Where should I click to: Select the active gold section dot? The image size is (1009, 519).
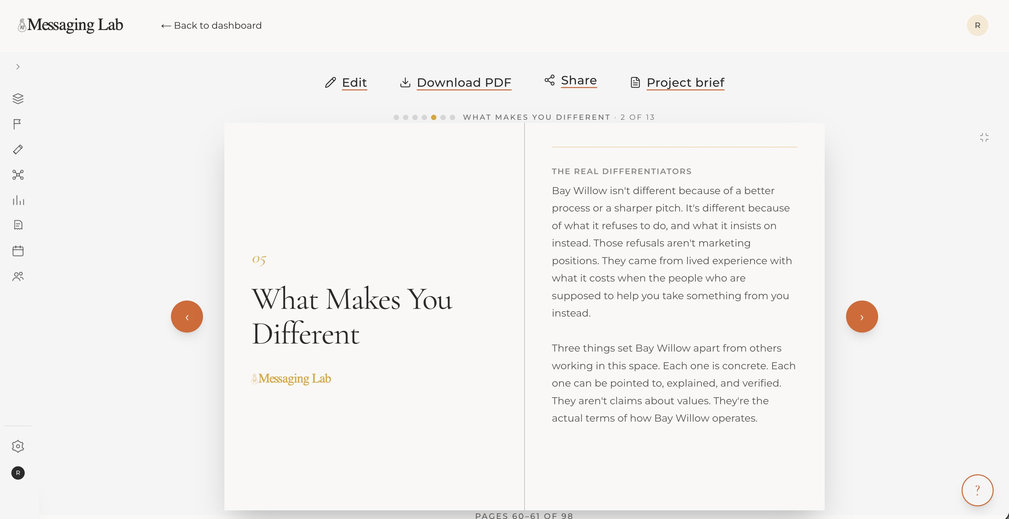(434, 117)
